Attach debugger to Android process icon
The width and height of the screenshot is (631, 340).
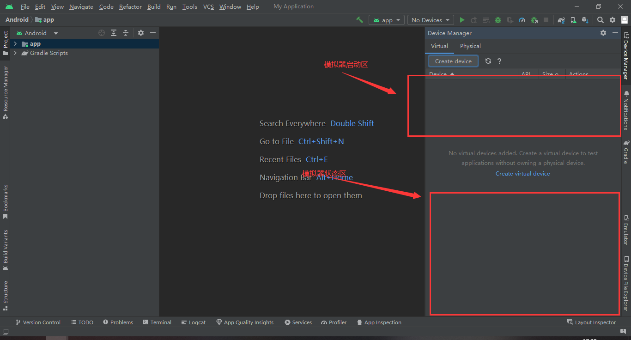(534, 20)
